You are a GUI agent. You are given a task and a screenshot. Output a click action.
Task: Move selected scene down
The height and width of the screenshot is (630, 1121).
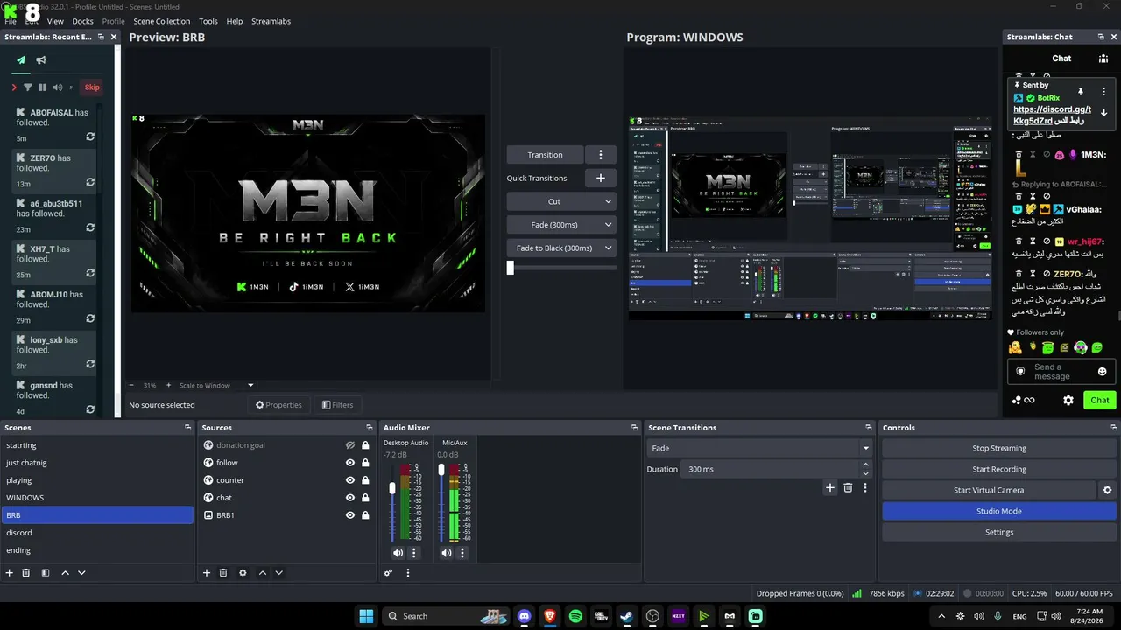tap(81, 573)
